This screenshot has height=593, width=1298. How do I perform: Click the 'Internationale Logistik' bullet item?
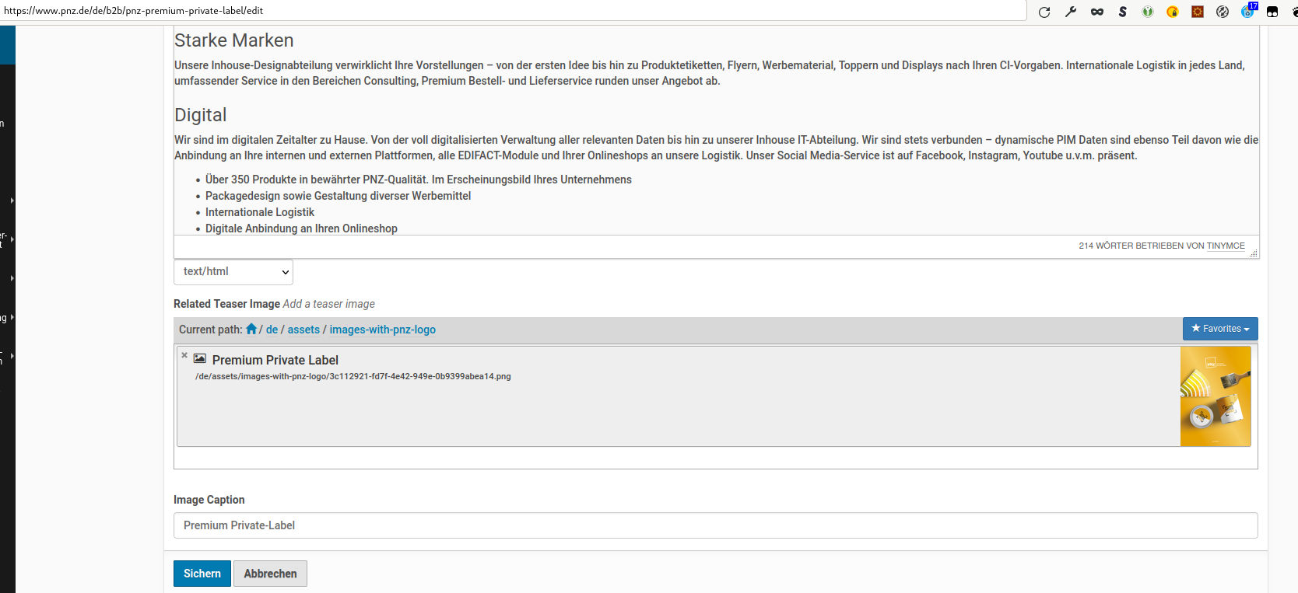[x=260, y=212]
